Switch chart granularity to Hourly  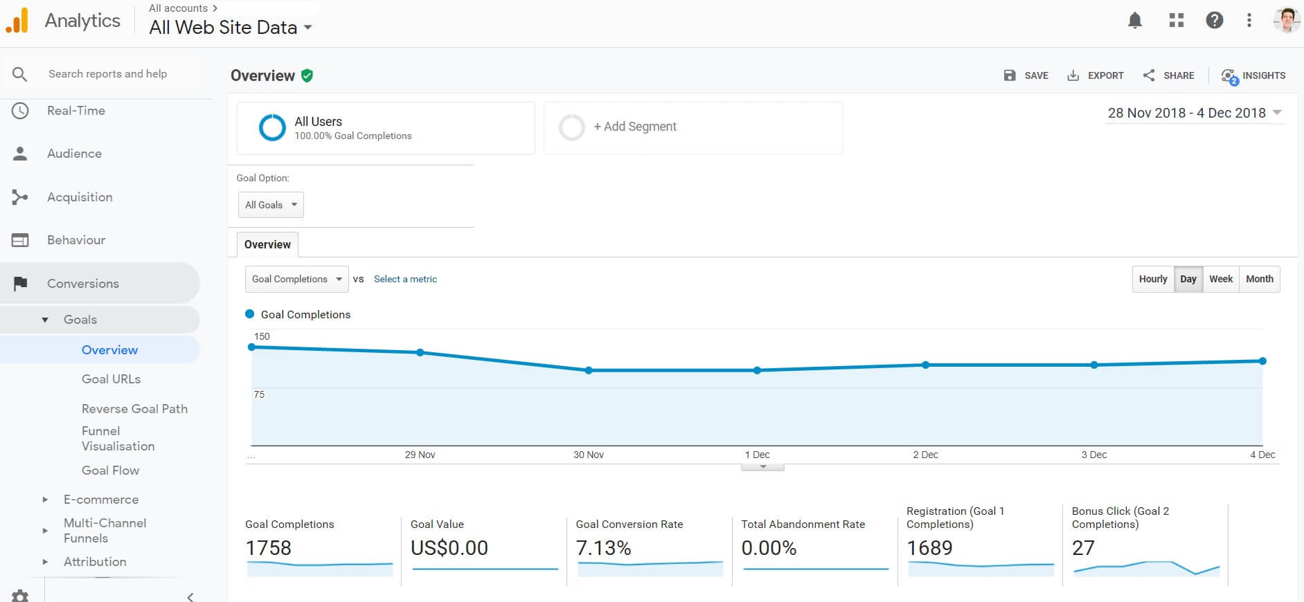tap(1152, 279)
